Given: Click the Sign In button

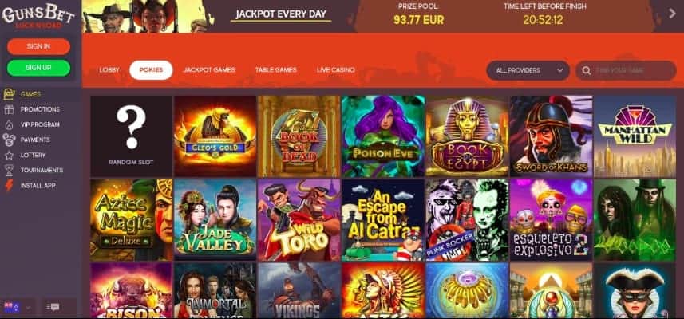Looking at the screenshot, I should pos(38,46).
